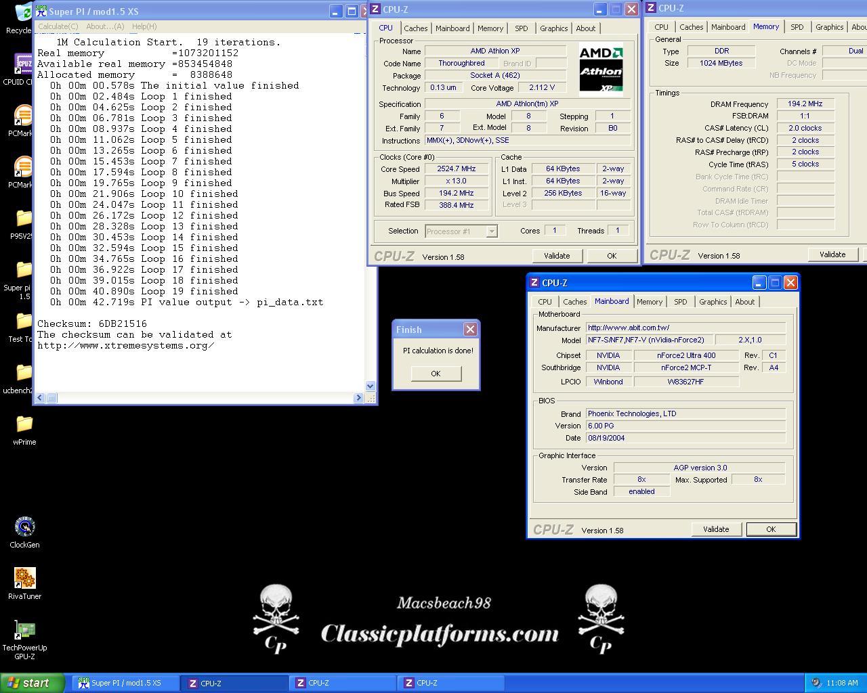The width and height of the screenshot is (867, 693).
Task: Click the Core Speed 2524.7 MHz value
Action: 457,169
